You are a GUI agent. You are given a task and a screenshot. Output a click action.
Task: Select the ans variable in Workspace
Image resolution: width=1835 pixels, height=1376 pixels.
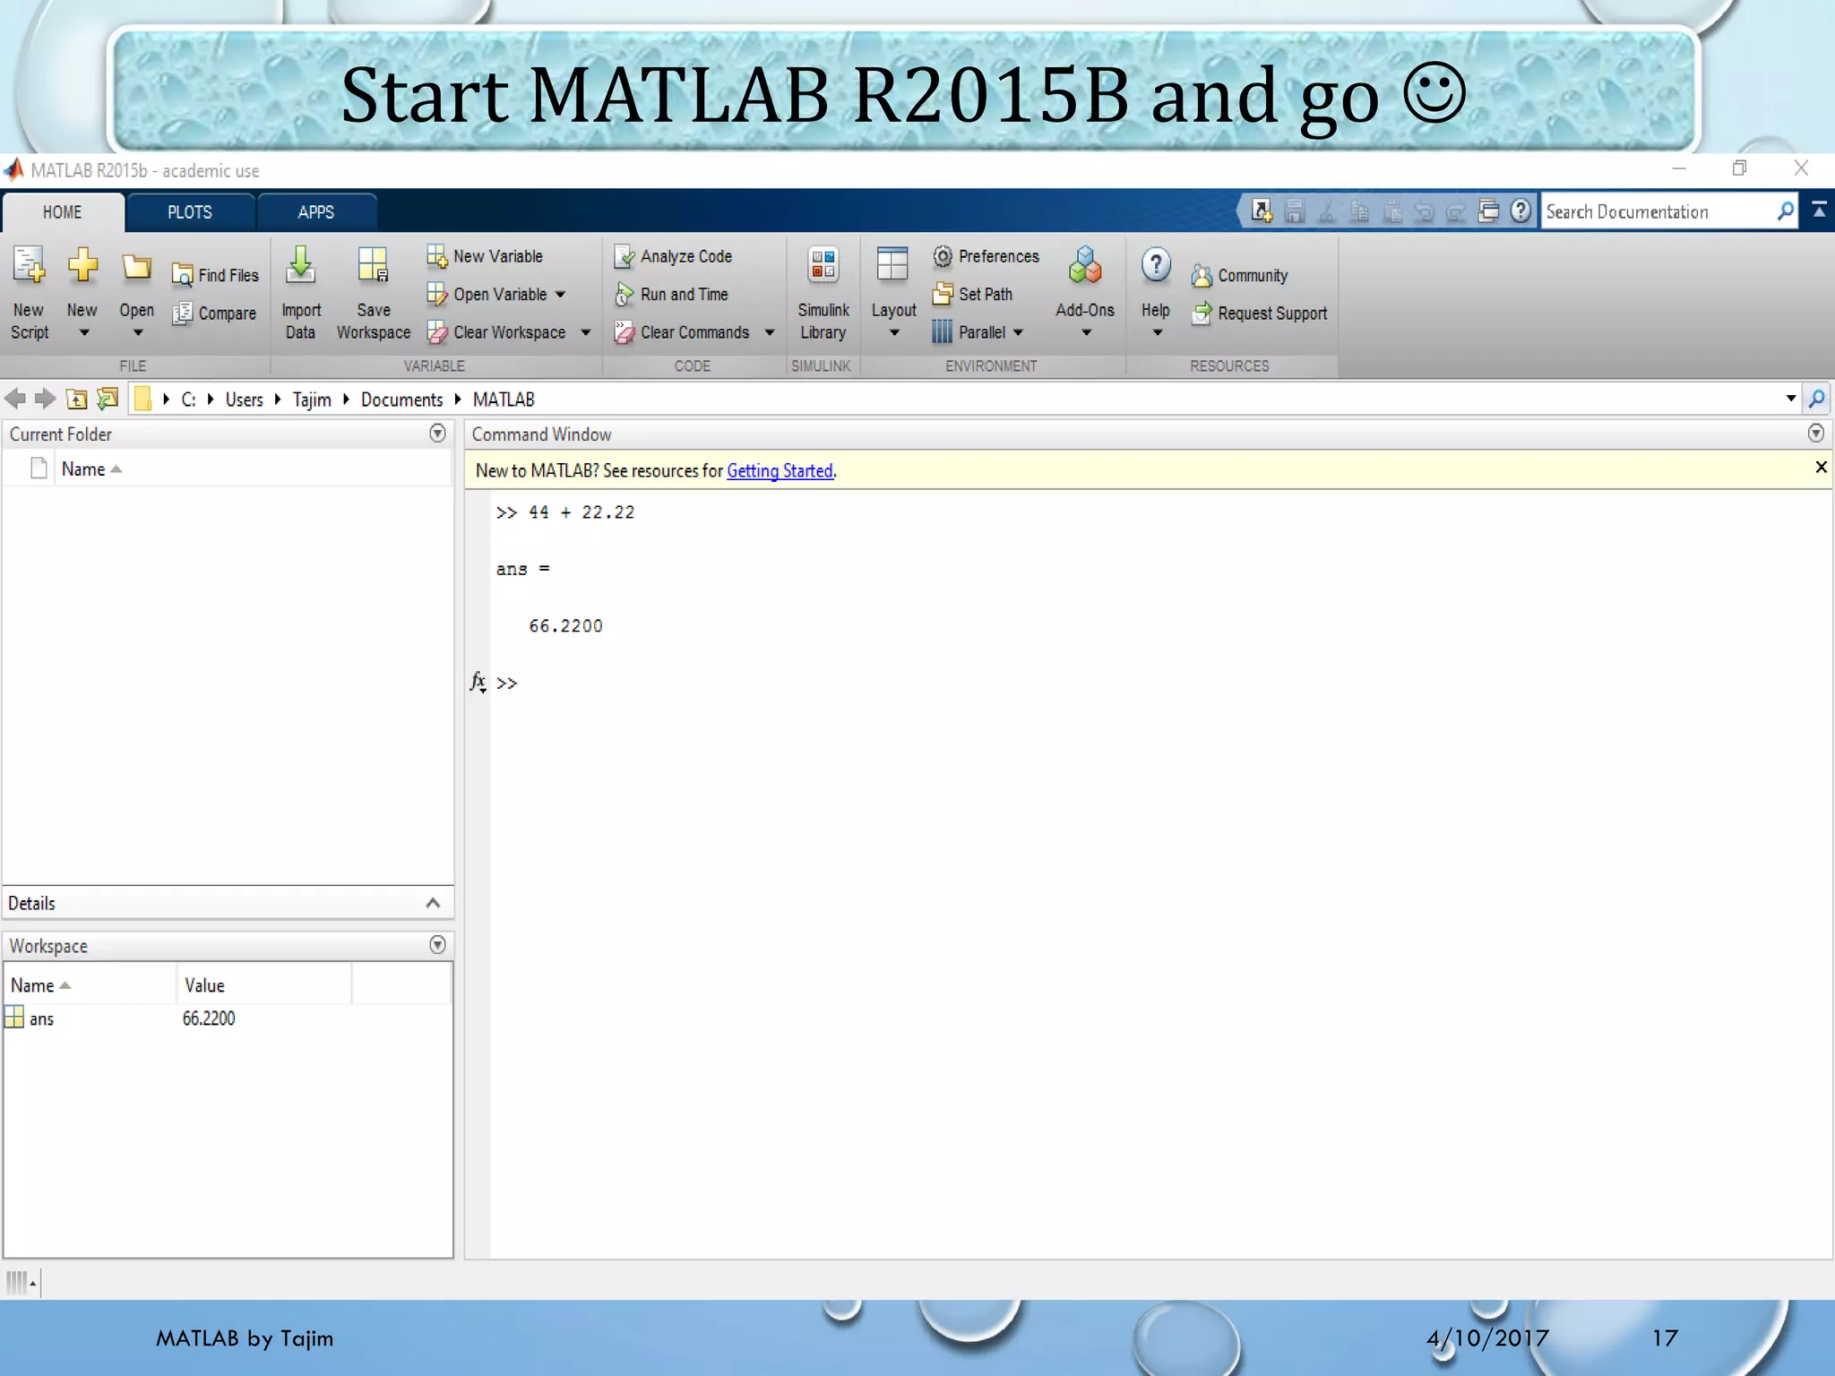pyautogui.click(x=41, y=1019)
